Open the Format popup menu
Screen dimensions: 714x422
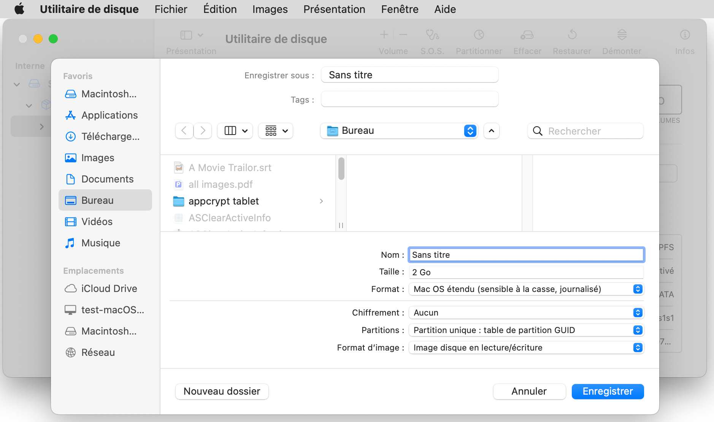click(527, 289)
